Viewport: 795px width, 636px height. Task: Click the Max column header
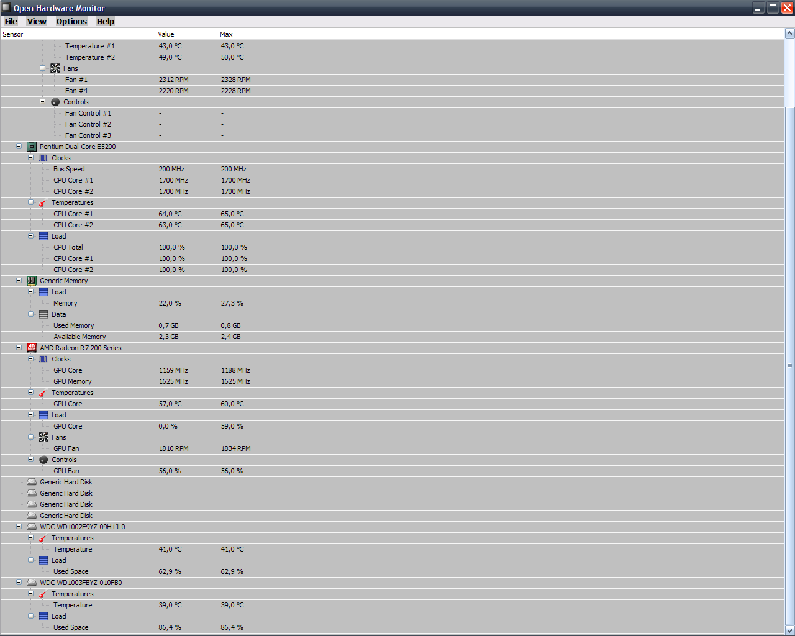[248, 34]
